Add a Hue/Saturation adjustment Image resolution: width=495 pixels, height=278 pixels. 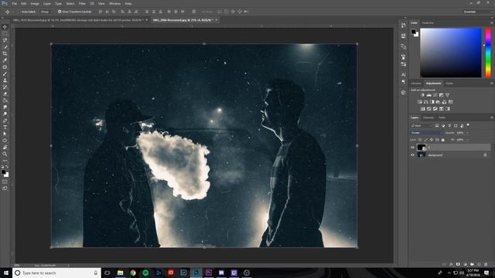pos(419,102)
